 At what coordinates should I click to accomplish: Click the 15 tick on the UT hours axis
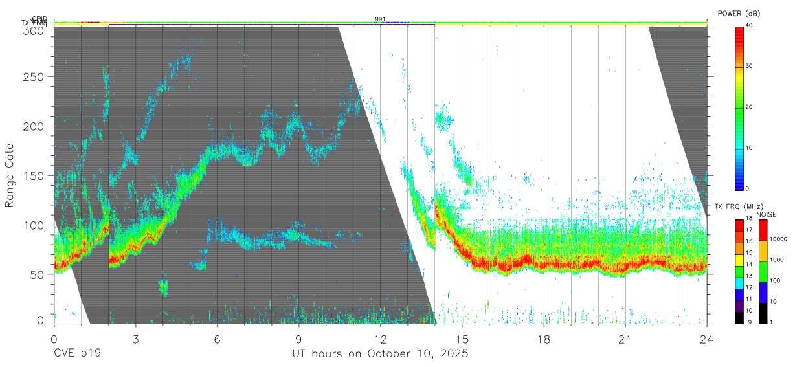coord(462,339)
